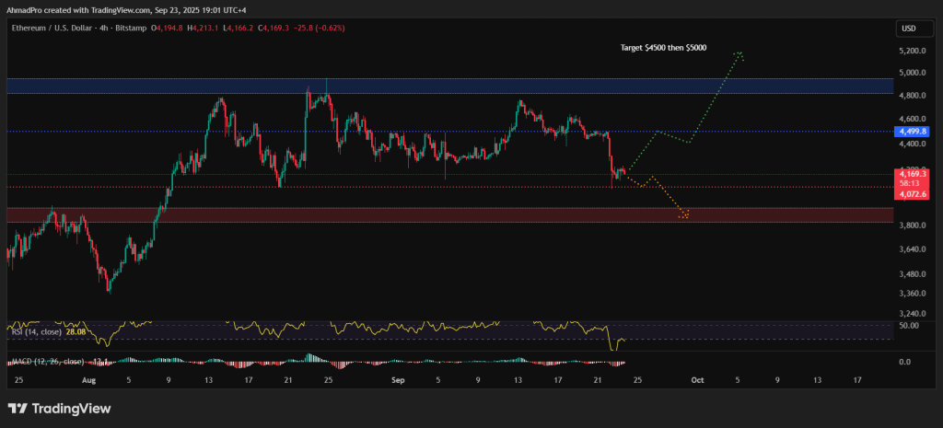Click the orange arrowhead of bearish projection

tap(685, 215)
